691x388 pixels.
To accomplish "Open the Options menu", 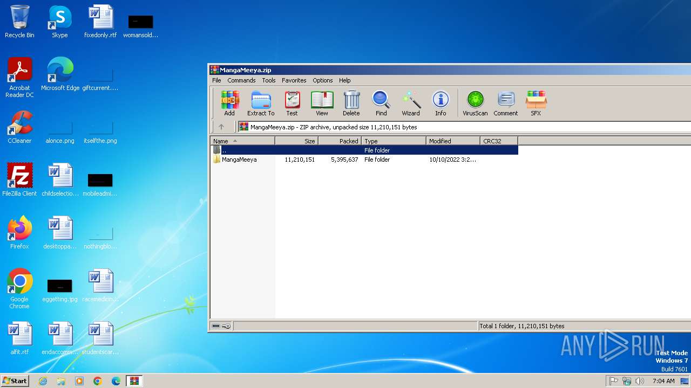I will coord(323,80).
